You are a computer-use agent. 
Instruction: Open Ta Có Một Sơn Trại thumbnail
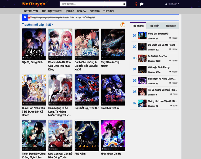click(x=142, y=58)
